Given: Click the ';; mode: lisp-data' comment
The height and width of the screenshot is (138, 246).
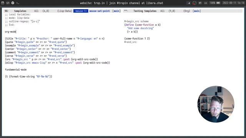Looking at the screenshot, I should (x=17, y=18).
